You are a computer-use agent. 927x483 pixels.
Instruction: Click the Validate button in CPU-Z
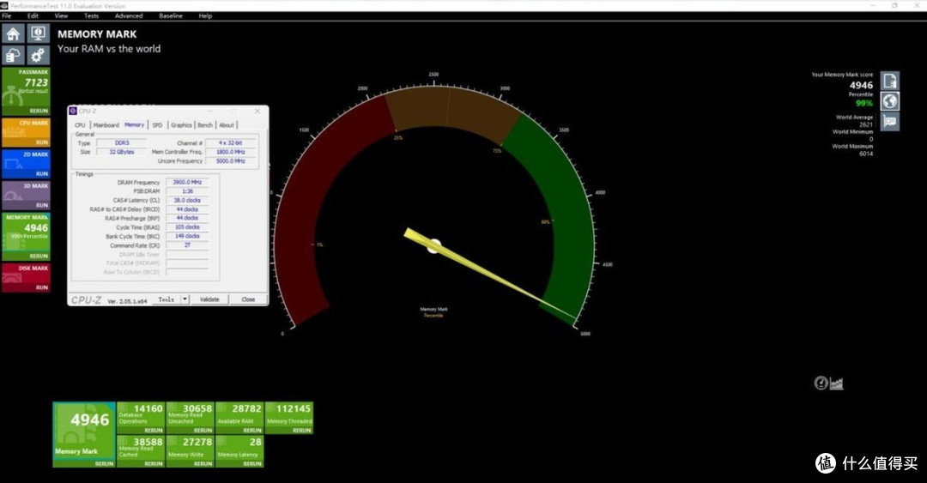209,299
